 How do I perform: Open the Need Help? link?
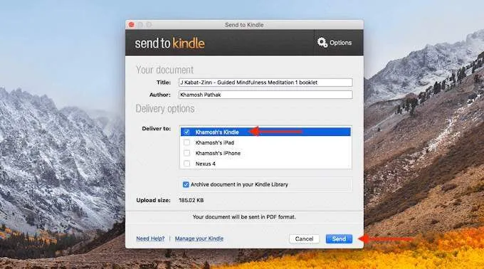pyautogui.click(x=150, y=238)
